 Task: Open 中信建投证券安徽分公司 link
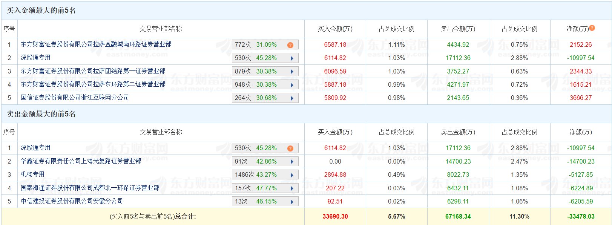(72, 201)
